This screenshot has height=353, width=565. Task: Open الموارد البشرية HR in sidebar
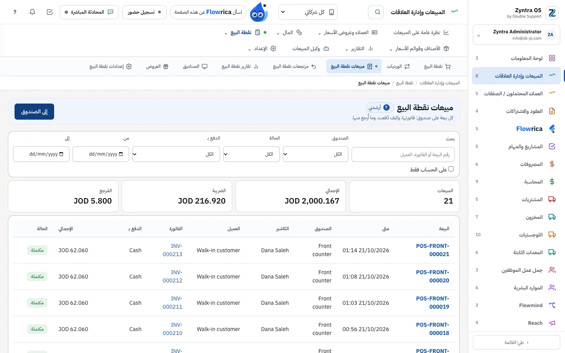pyautogui.click(x=516, y=287)
